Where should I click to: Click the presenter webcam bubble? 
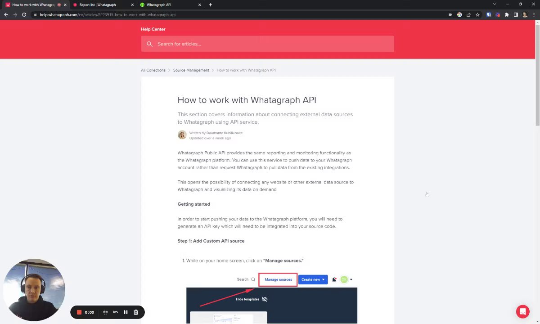(34, 290)
